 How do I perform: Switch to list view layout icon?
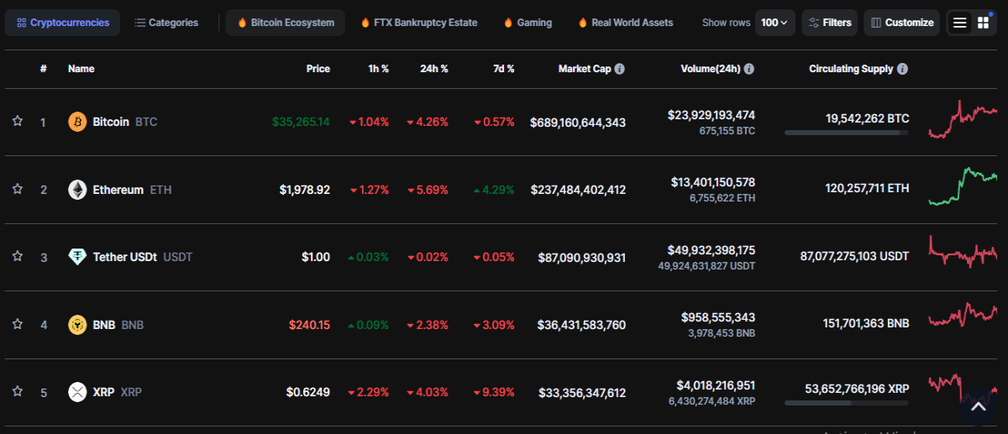click(x=959, y=23)
